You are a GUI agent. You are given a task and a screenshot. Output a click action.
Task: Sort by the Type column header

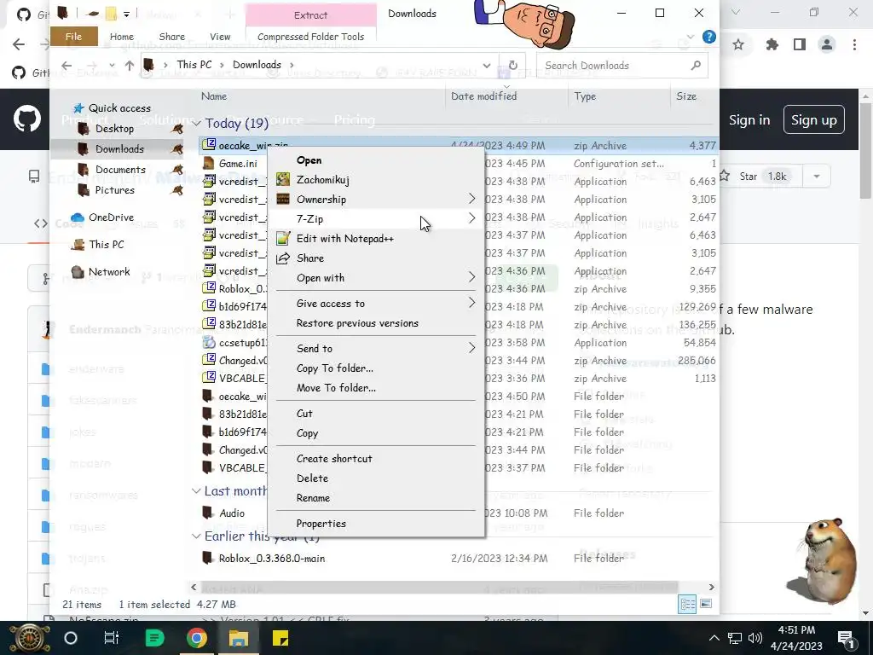point(585,96)
